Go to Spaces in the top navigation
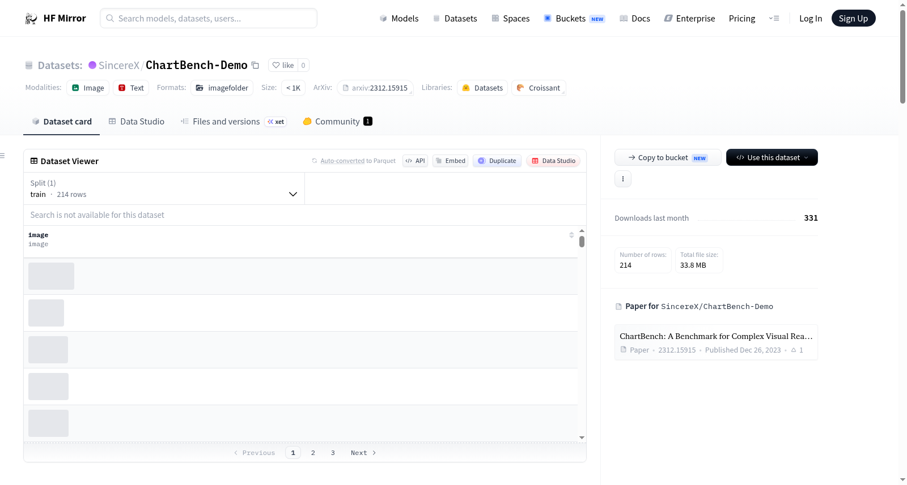Screen dimensions: 907x485 [x=511, y=19]
